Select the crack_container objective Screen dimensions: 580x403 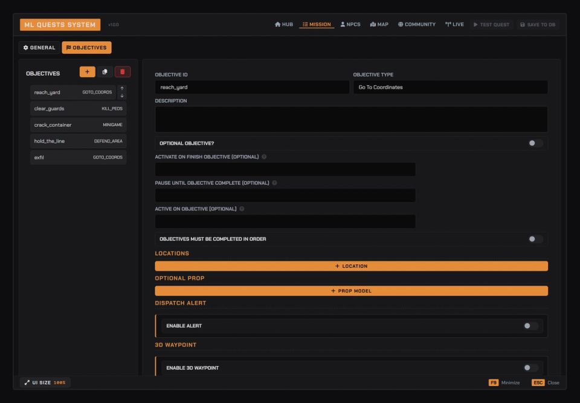coord(79,124)
